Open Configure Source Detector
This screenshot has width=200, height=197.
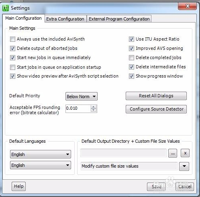click(156, 109)
